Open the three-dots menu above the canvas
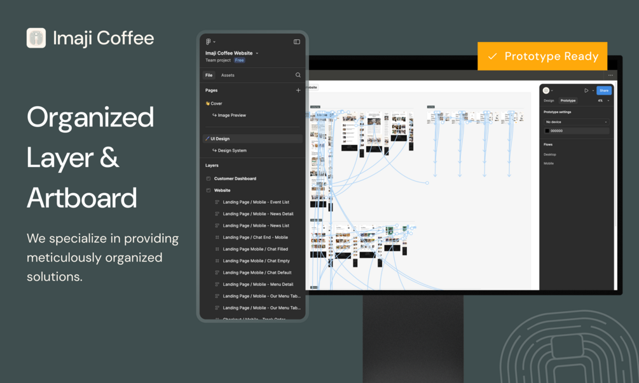 click(x=610, y=76)
